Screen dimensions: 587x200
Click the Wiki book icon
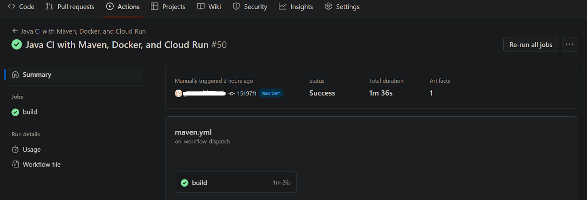point(201,6)
